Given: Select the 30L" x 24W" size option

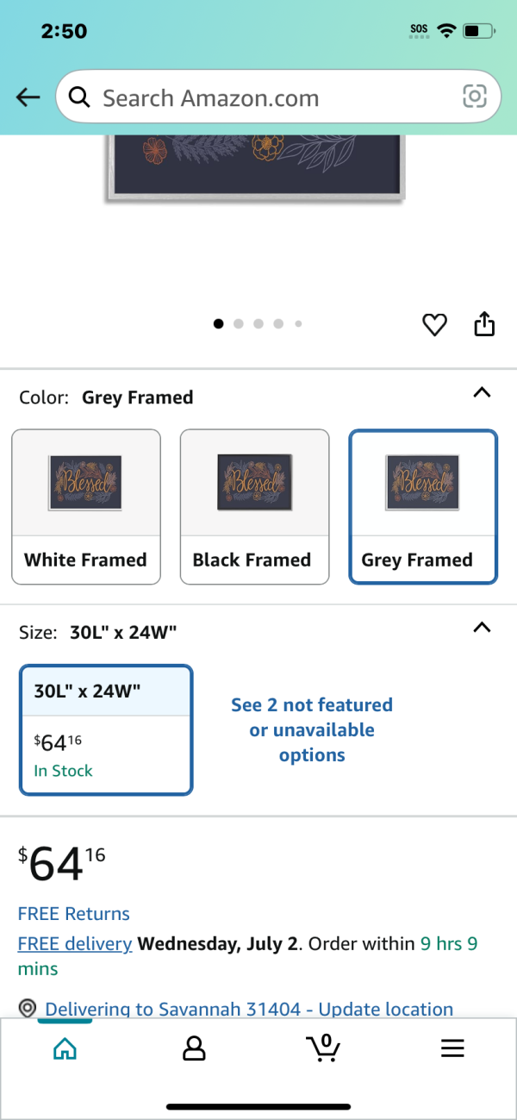Looking at the screenshot, I should pos(106,730).
